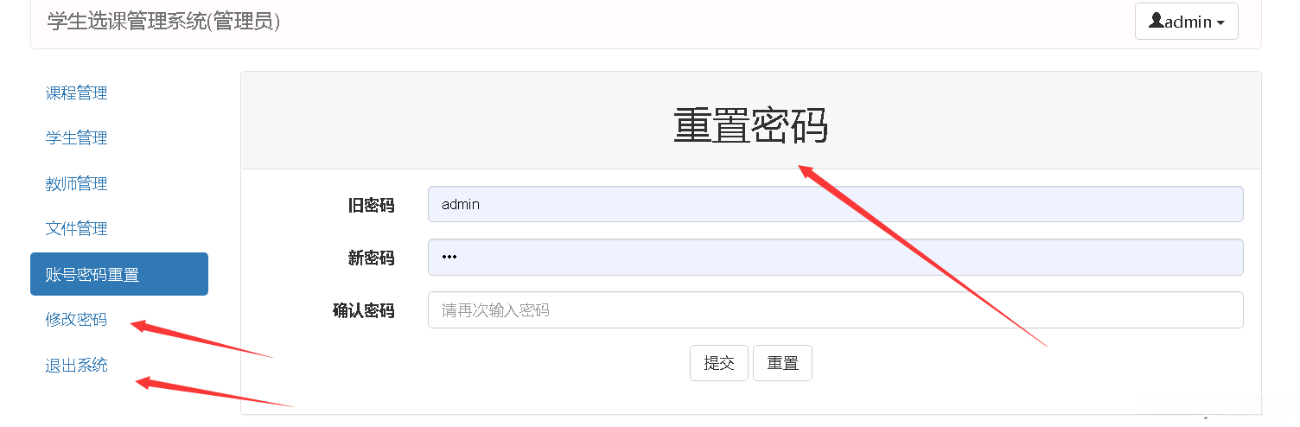Select 教师管理 from the sidebar

tap(77, 184)
